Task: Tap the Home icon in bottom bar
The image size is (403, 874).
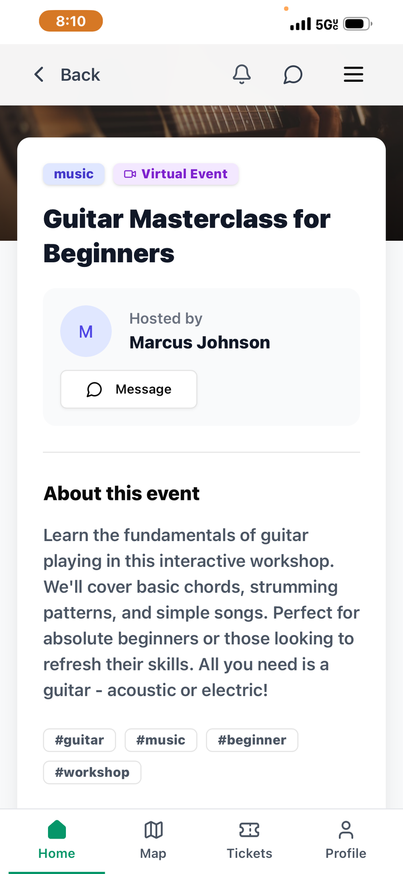Action: coord(57,829)
